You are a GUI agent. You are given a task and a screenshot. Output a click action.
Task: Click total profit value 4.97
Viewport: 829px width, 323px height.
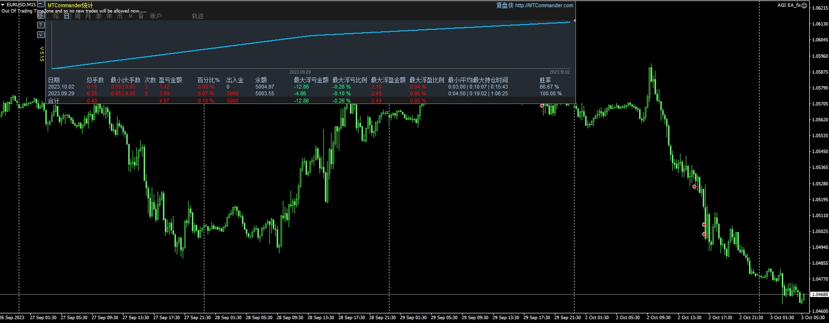[x=164, y=101]
